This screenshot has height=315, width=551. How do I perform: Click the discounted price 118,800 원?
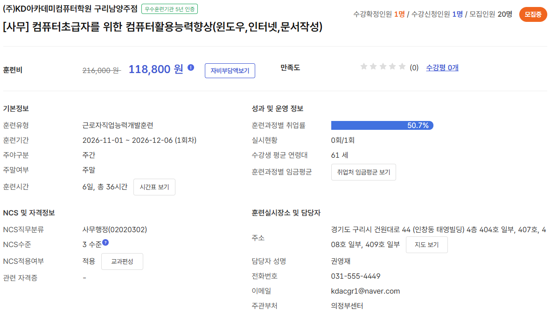coord(156,69)
